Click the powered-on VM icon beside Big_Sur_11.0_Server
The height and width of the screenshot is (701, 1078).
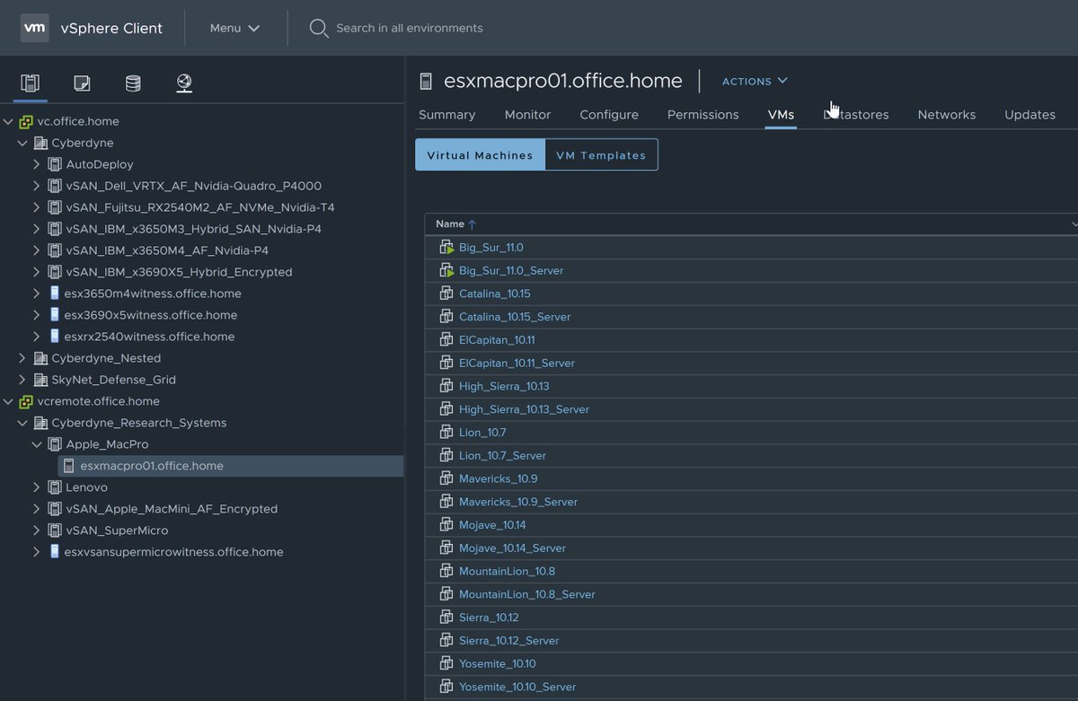click(x=446, y=270)
